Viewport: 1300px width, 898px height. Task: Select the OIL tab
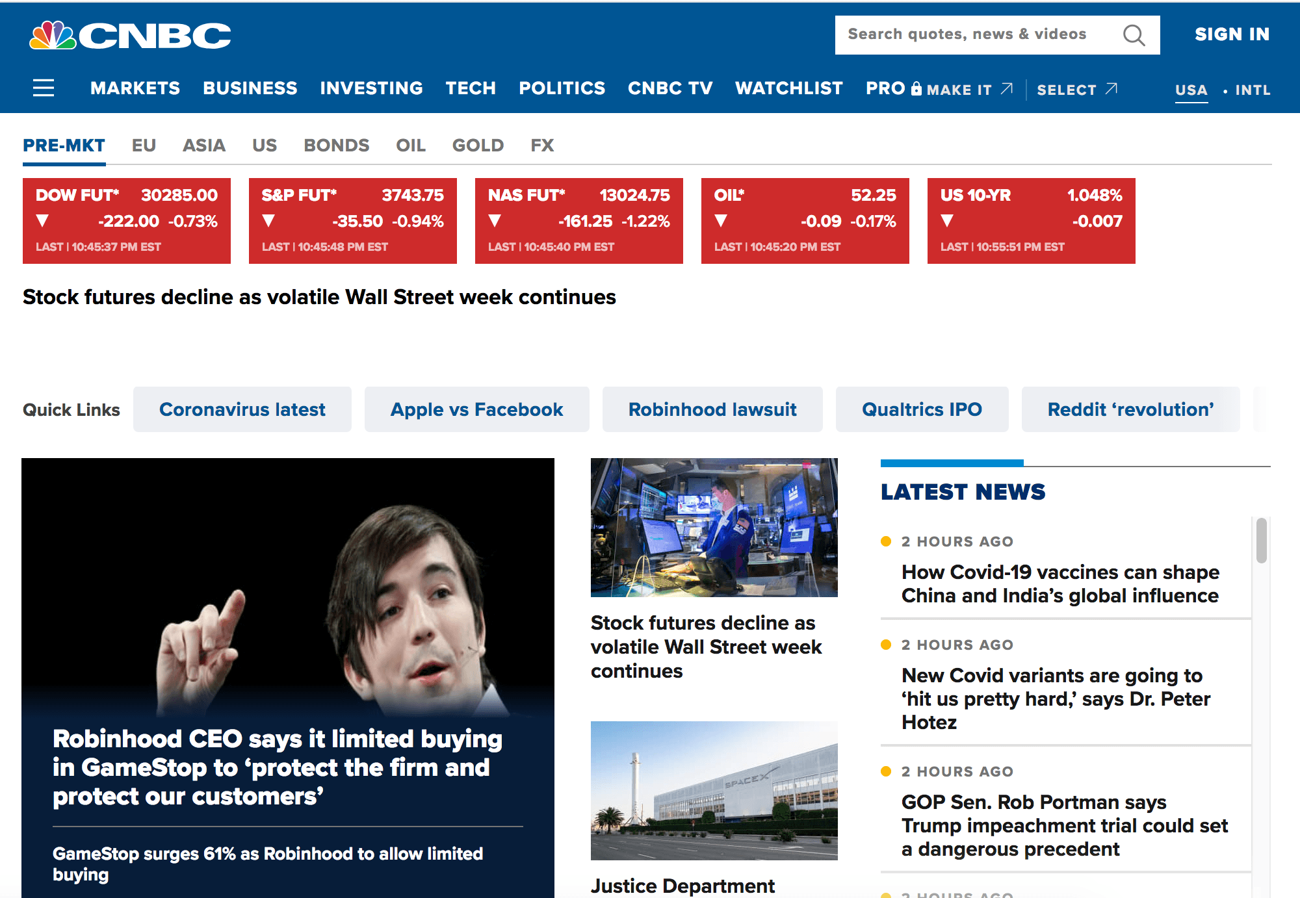pos(411,146)
